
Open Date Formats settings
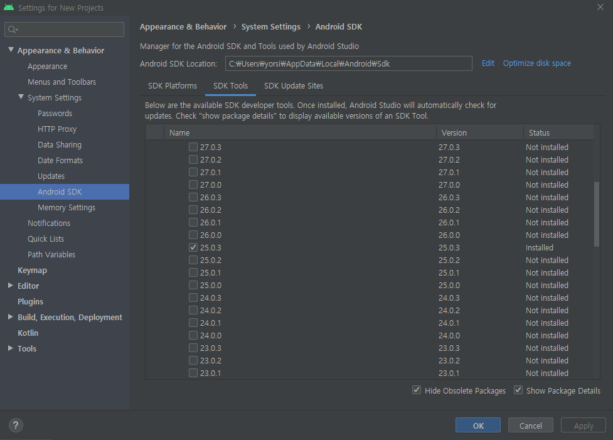[60, 160]
